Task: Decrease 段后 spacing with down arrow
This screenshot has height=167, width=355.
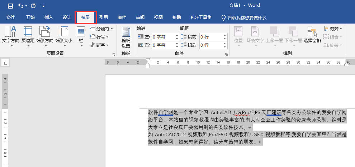Action: point(224,47)
